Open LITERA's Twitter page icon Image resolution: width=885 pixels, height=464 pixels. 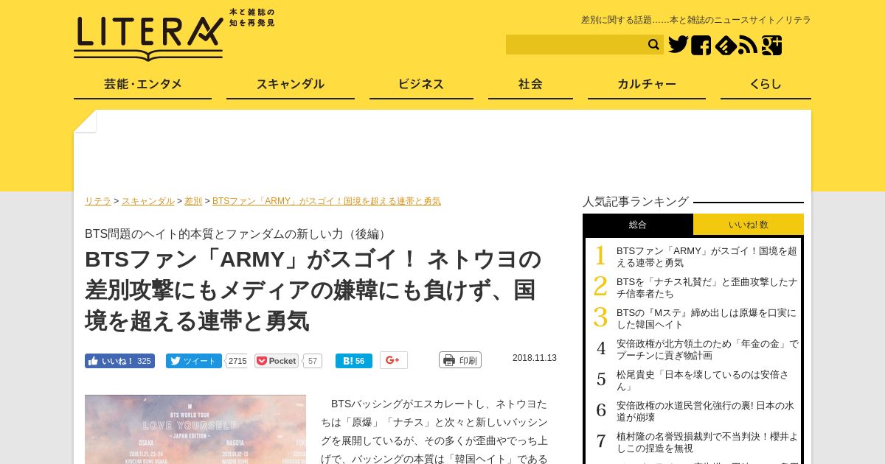coord(678,45)
